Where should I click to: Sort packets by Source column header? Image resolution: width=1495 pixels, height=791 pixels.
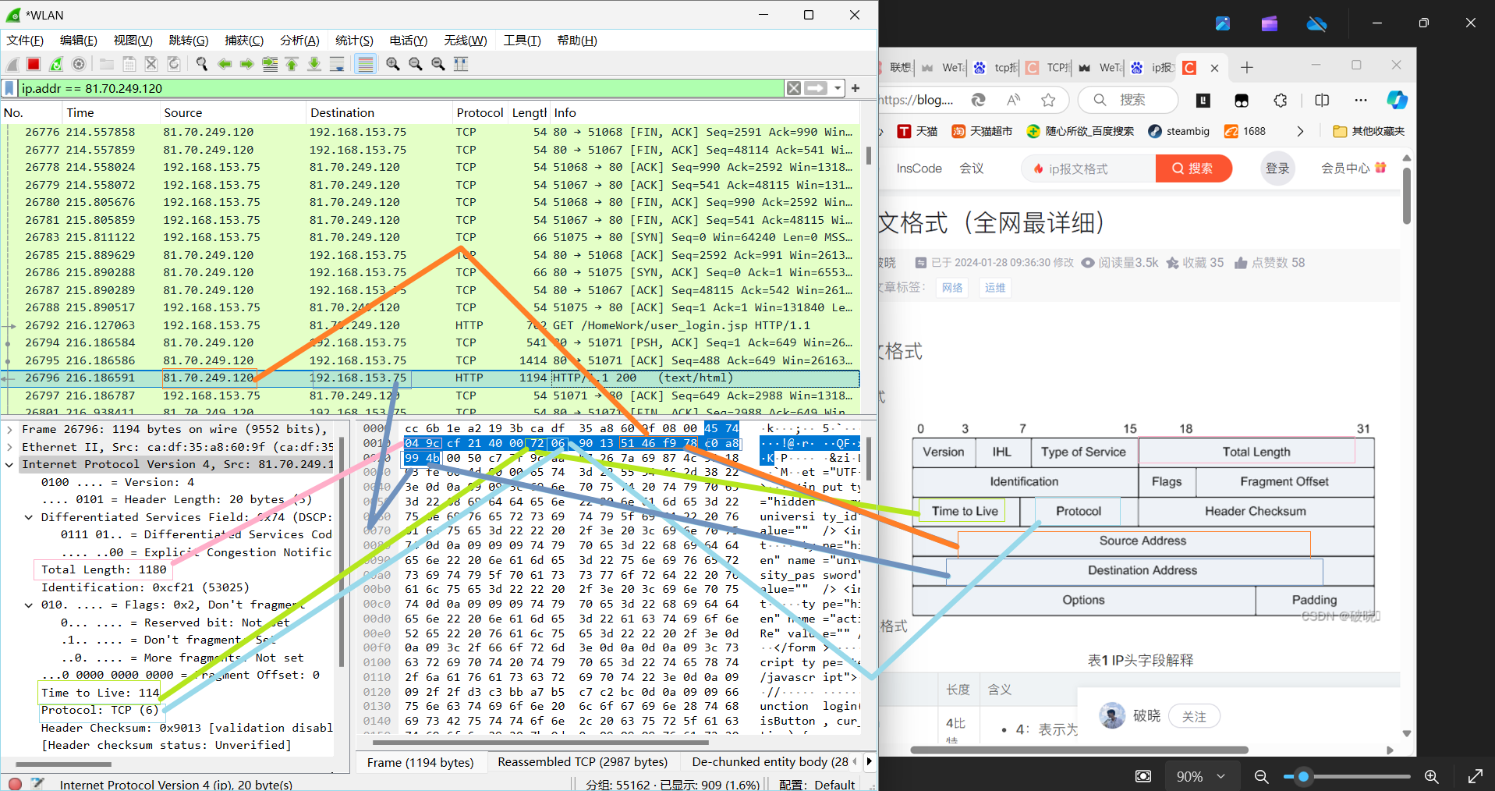point(232,113)
